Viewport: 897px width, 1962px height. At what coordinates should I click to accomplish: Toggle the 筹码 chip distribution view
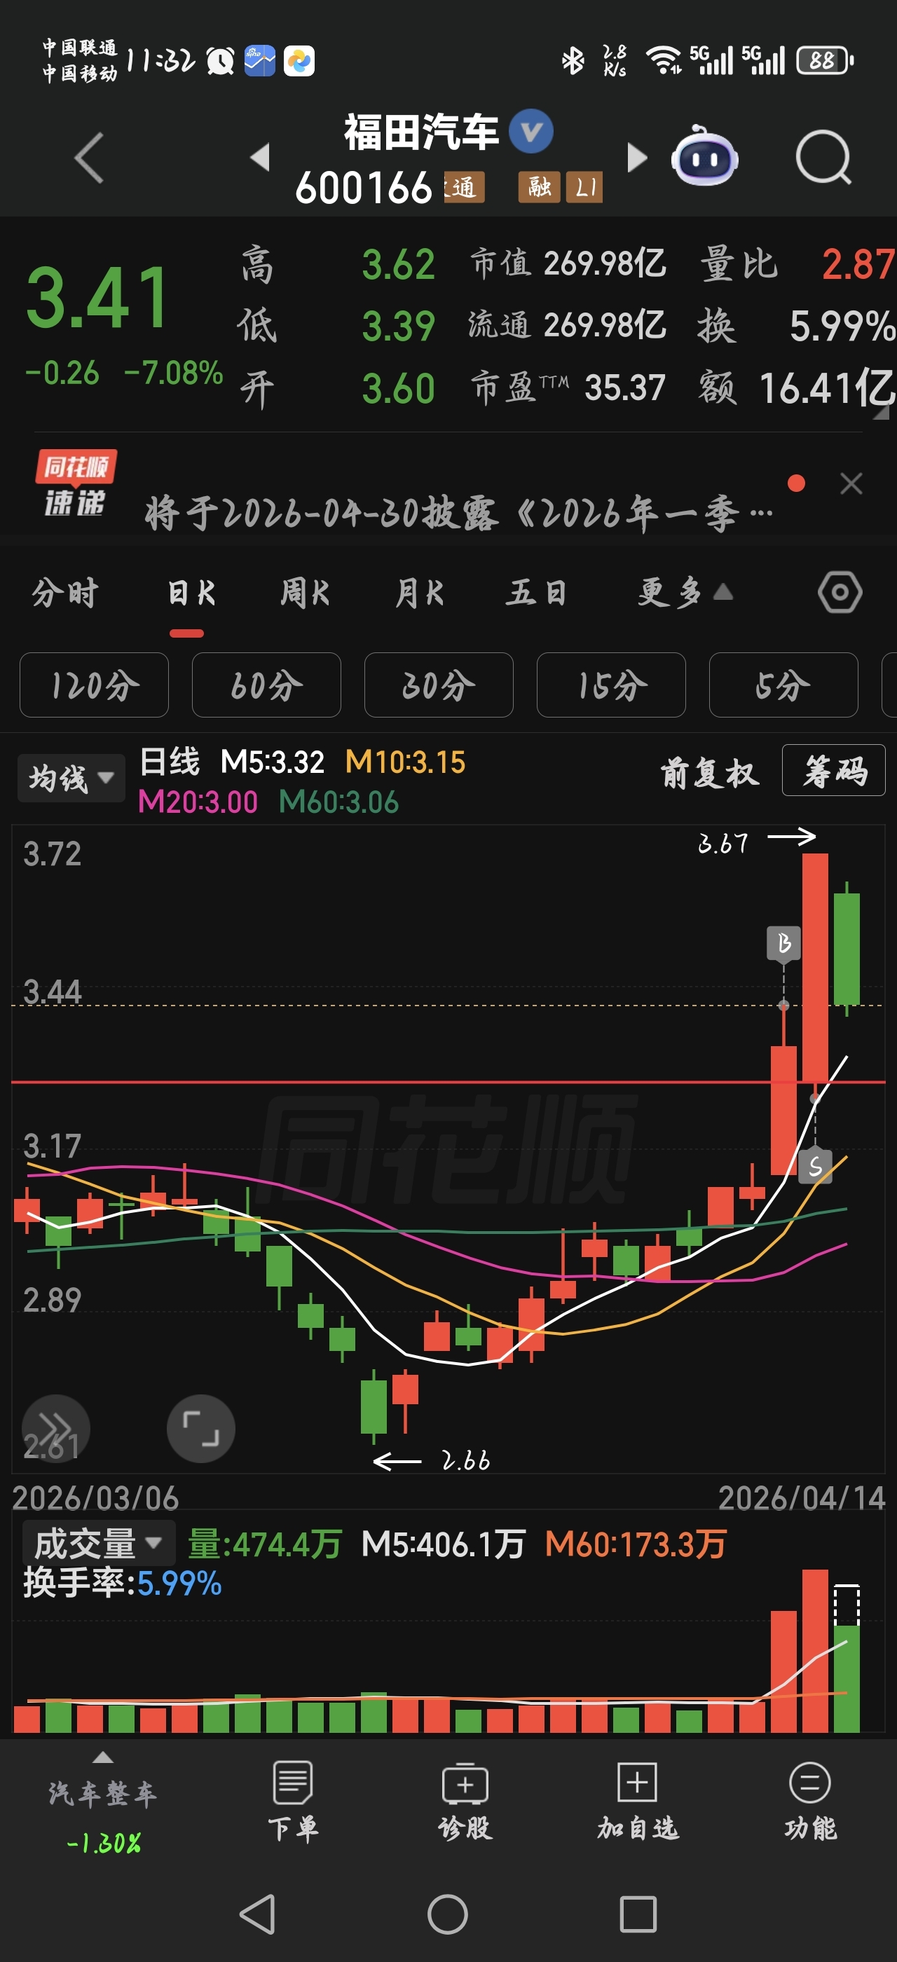[x=834, y=771]
